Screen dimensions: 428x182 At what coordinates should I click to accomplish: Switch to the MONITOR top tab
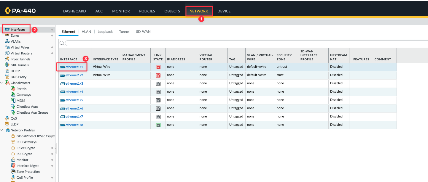coord(121,11)
